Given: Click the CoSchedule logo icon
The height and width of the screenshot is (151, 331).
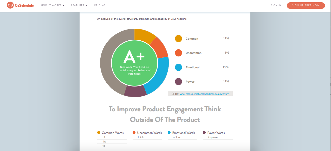Looking at the screenshot, I should pyautogui.click(x=10, y=5).
